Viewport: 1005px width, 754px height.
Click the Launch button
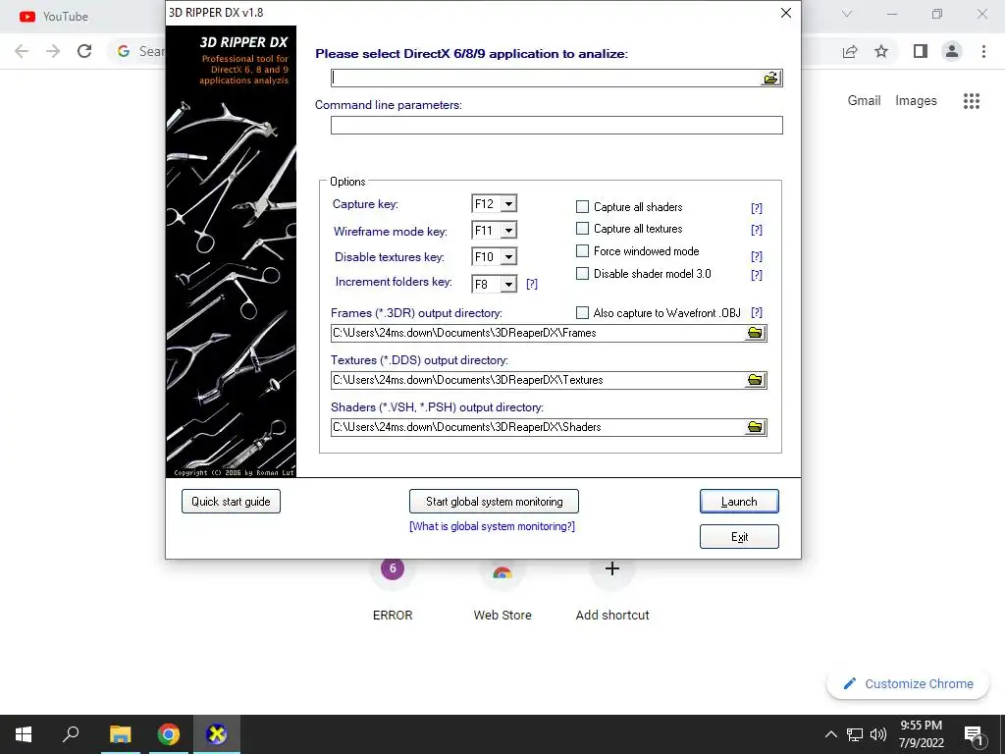click(x=739, y=502)
